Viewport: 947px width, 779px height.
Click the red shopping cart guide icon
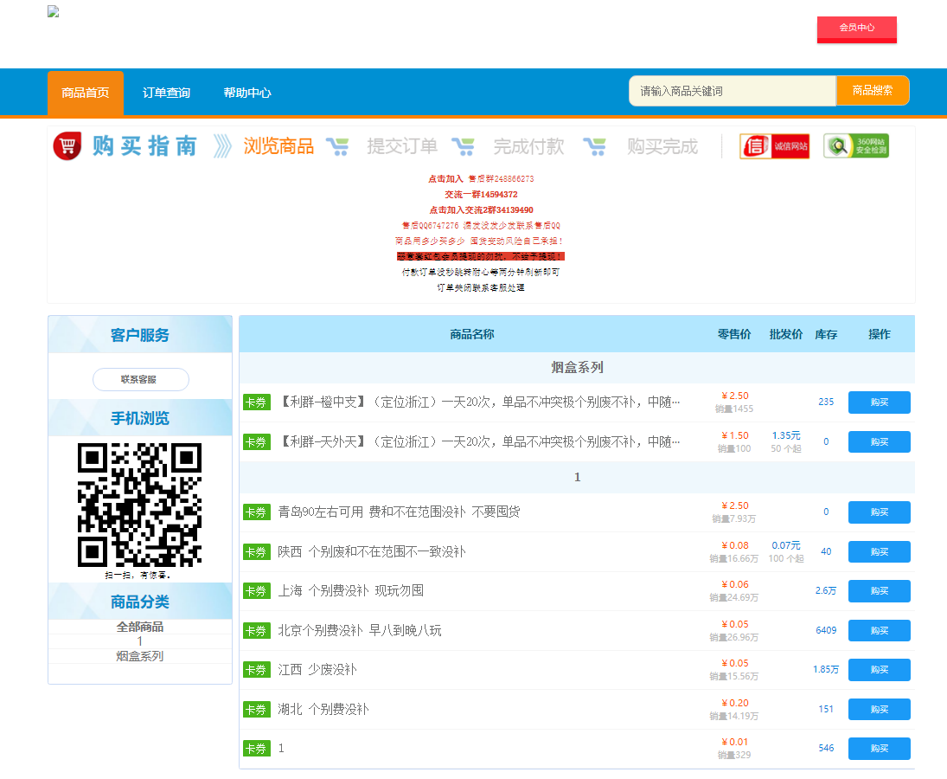67,146
